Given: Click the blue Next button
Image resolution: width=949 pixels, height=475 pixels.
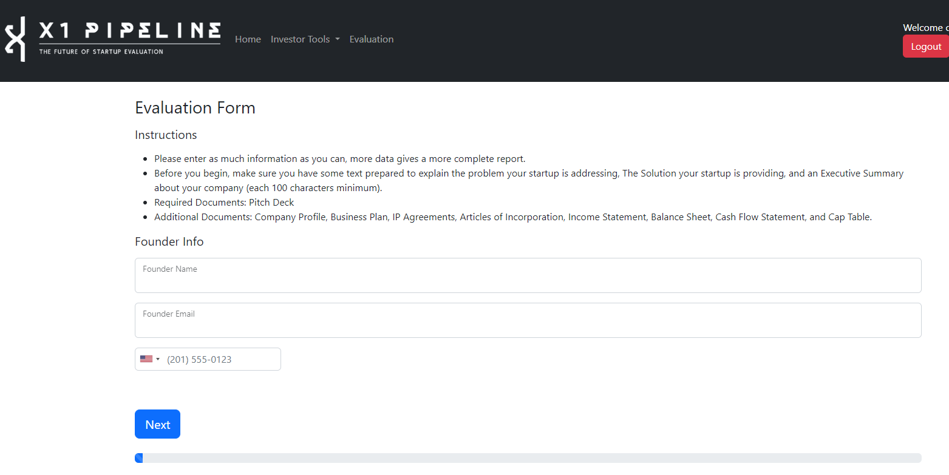Looking at the screenshot, I should (157, 424).
